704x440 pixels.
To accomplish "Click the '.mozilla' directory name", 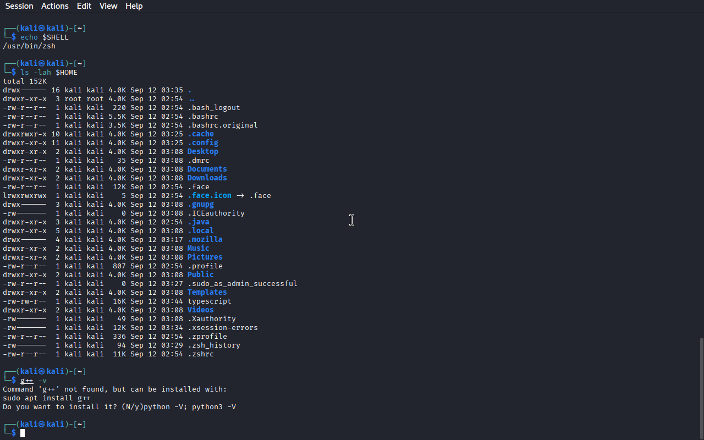I will point(205,240).
